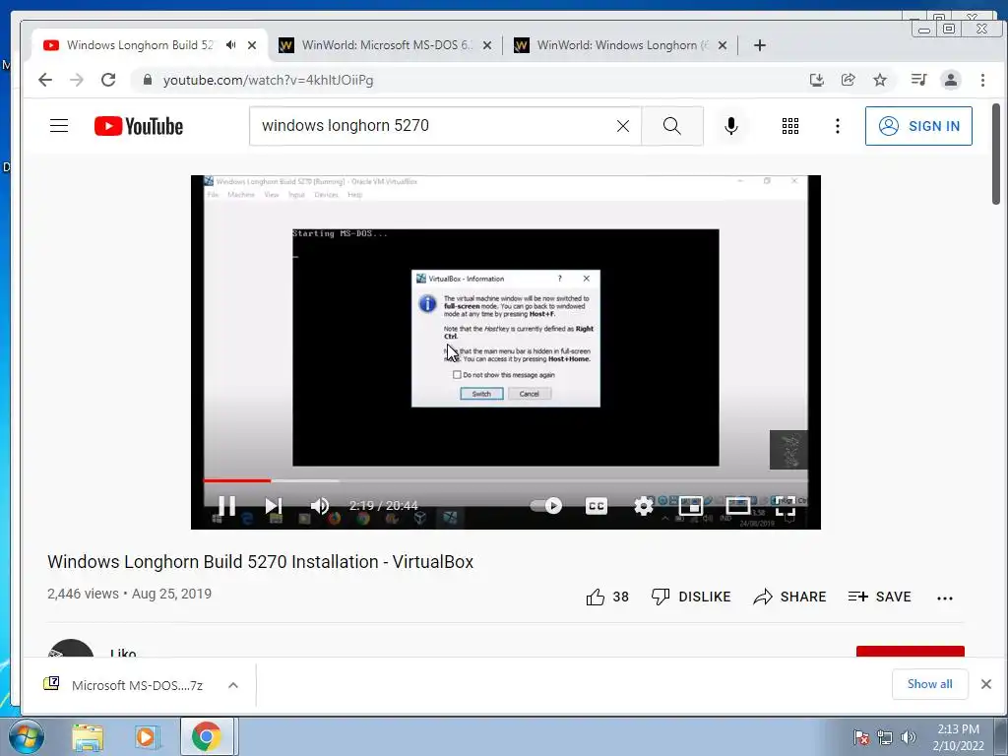Like the video with thumbs up

pyautogui.click(x=606, y=598)
